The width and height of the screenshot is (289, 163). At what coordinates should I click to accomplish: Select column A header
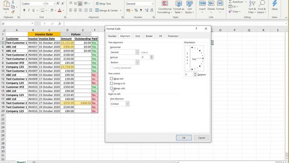click(17, 30)
